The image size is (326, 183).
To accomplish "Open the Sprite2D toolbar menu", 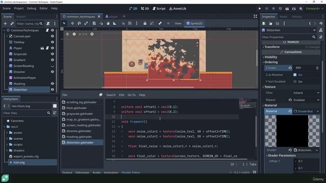I will 195,23.
